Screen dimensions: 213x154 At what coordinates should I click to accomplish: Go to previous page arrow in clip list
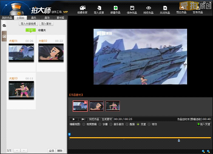[x=17, y=151]
